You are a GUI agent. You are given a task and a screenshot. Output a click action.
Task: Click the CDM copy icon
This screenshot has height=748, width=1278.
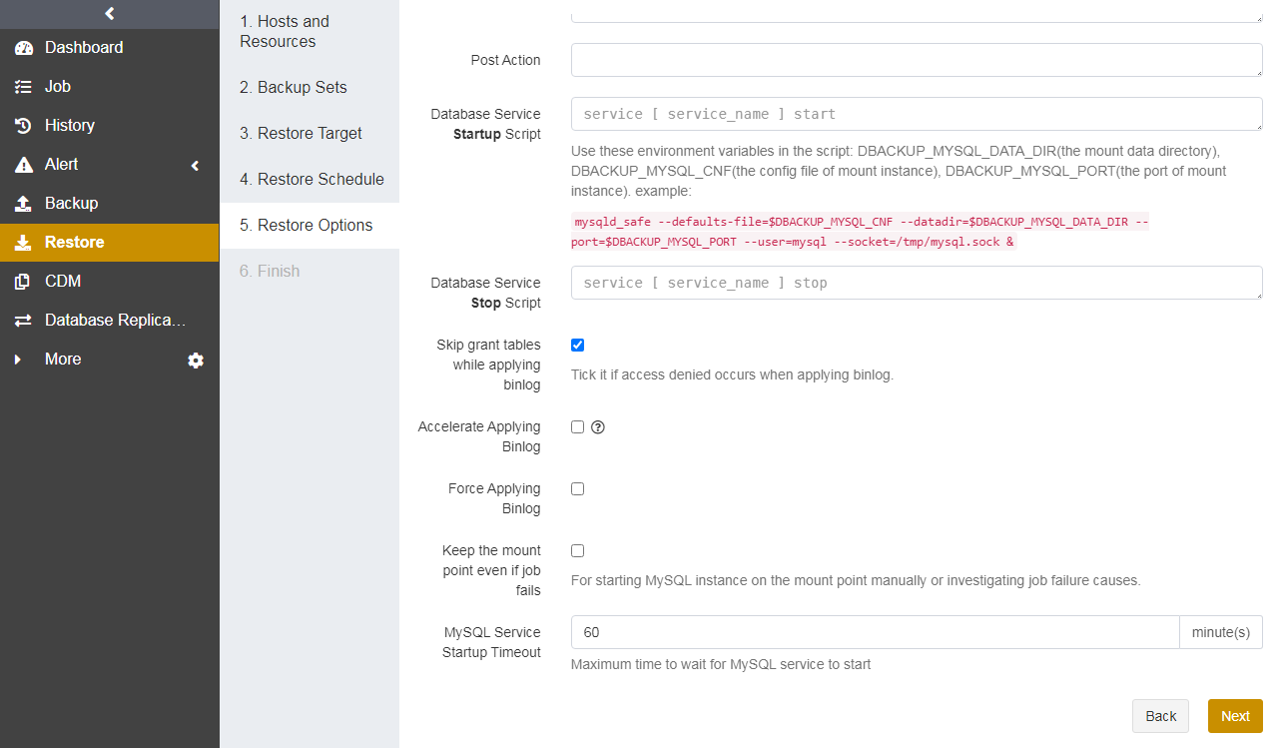(x=24, y=282)
